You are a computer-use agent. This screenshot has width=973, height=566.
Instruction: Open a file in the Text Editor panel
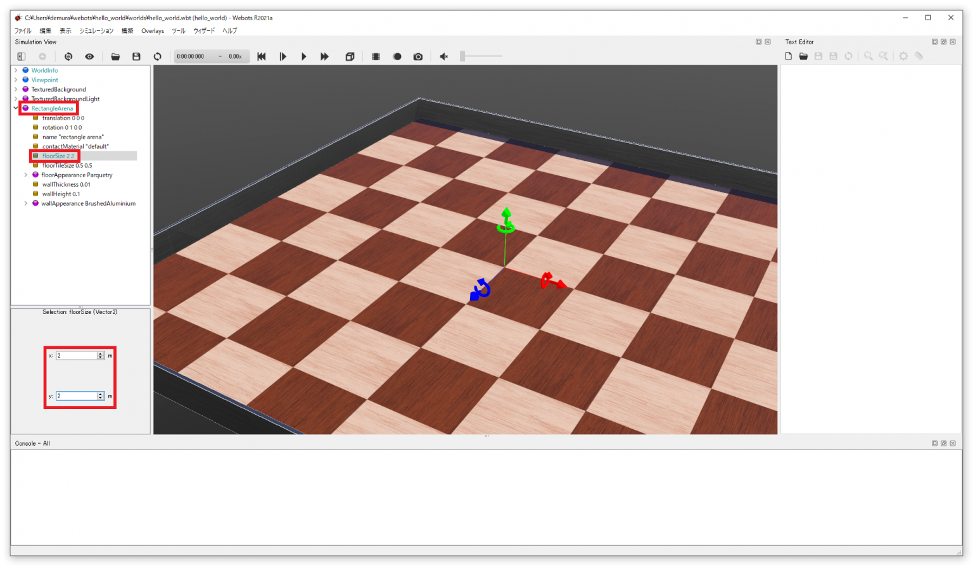(803, 56)
